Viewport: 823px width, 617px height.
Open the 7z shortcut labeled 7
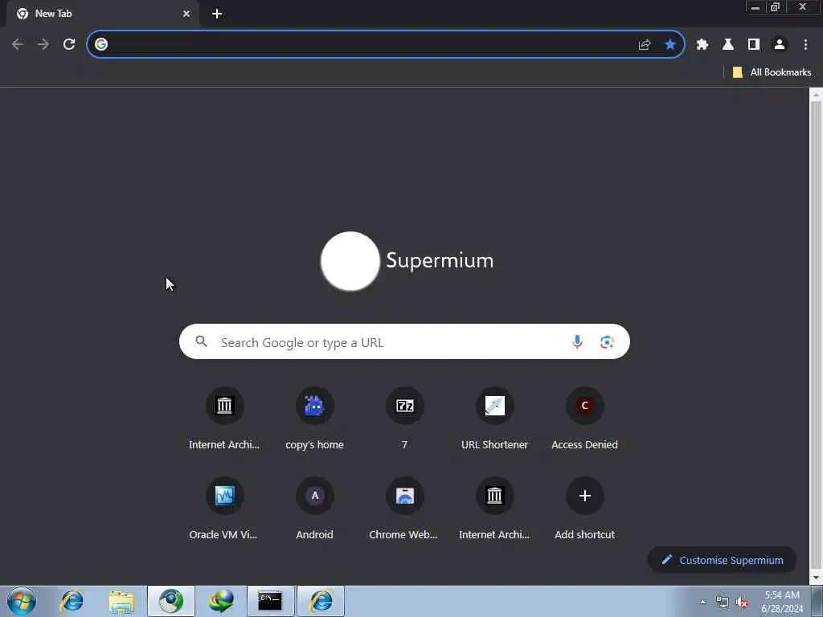coord(405,418)
